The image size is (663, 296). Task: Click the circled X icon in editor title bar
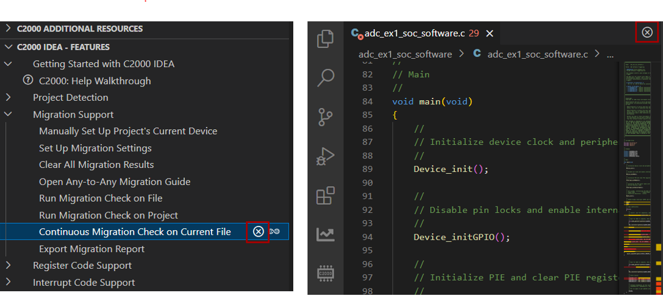click(x=647, y=33)
